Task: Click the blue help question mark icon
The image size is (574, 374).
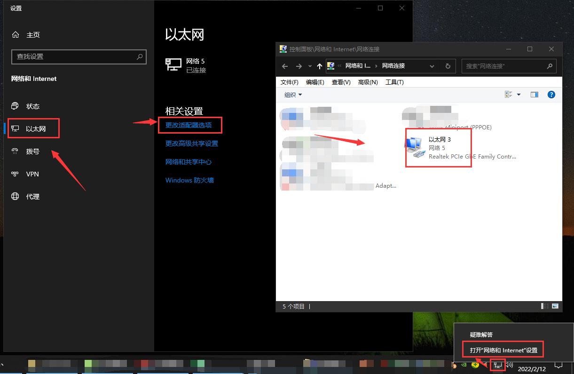Action: click(551, 95)
